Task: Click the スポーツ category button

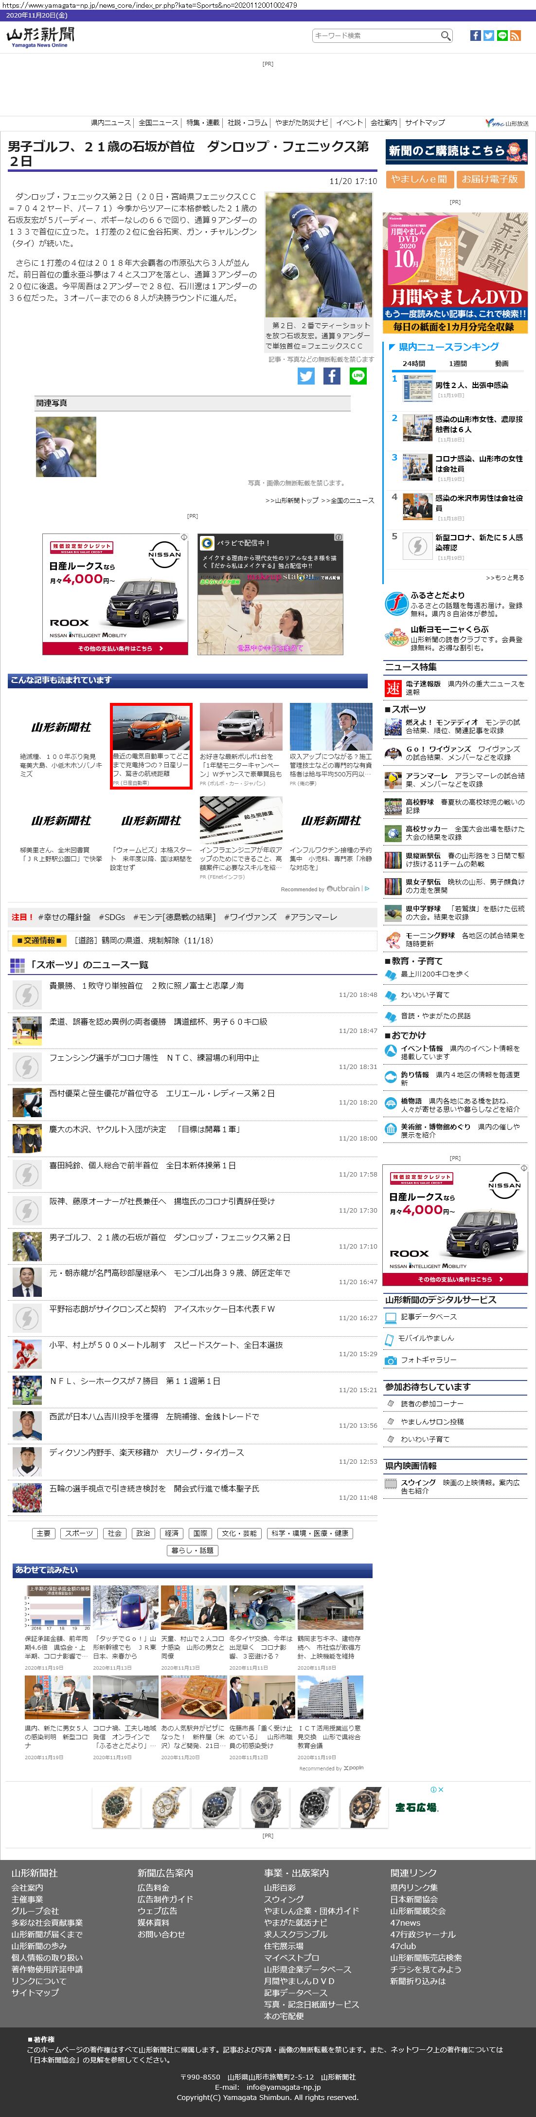Action: (x=78, y=1533)
